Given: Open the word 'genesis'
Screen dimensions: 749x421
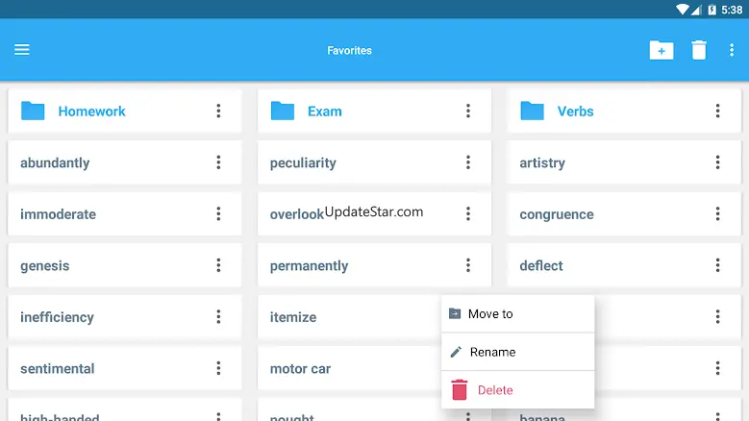Looking at the screenshot, I should [x=45, y=265].
